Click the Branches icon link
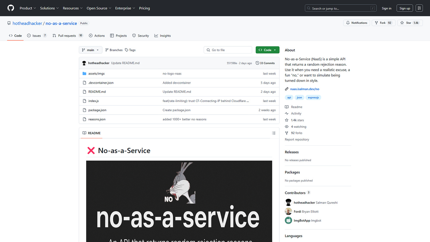The height and width of the screenshot is (242, 430). click(114, 50)
